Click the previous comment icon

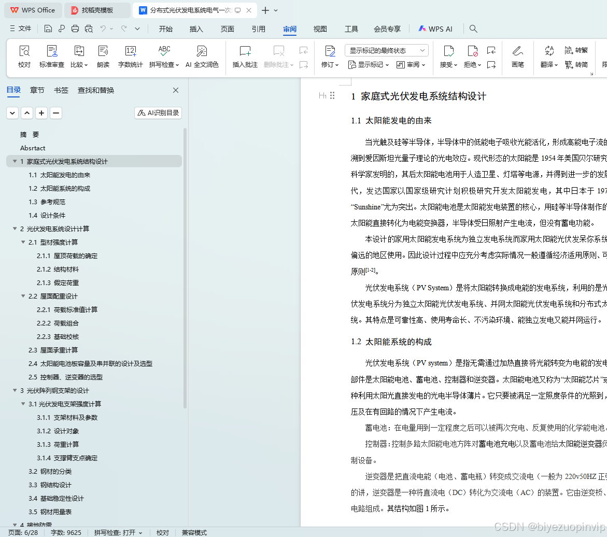click(x=304, y=50)
